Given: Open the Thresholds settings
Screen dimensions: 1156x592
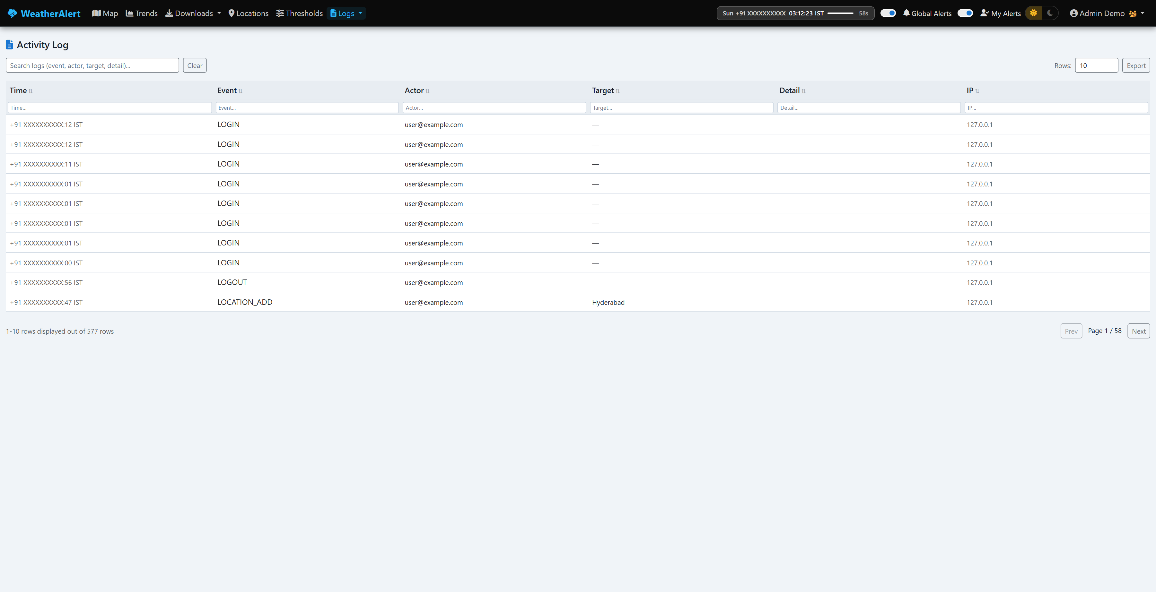Looking at the screenshot, I should (299, 13).
